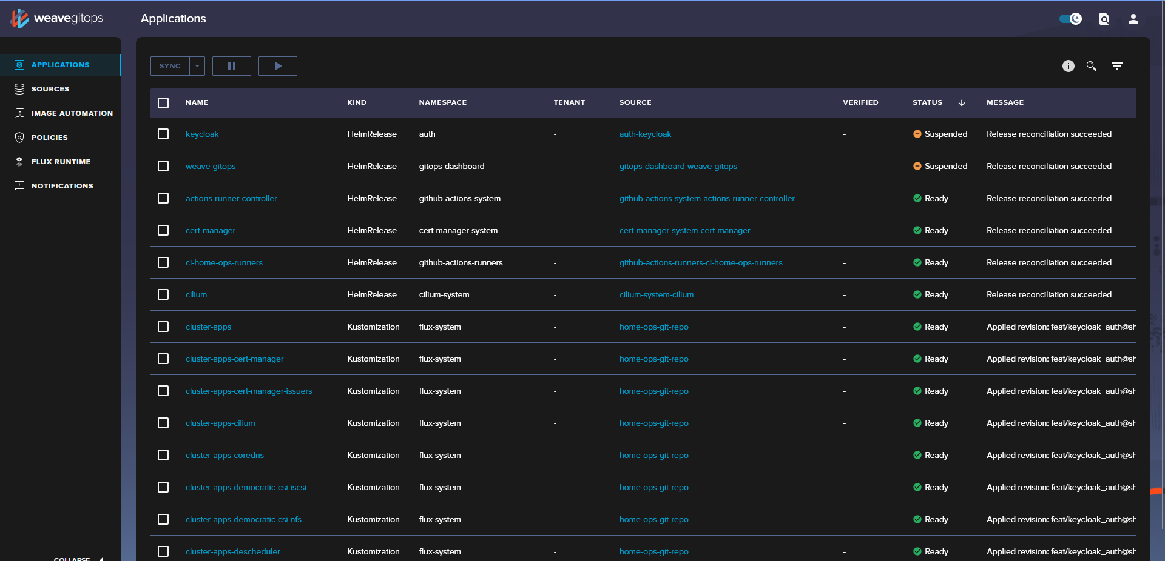The width and height of the screenshot is (1165, 561).
Task: Check the actions-runner-controller row checkbox
Action: 163,198
